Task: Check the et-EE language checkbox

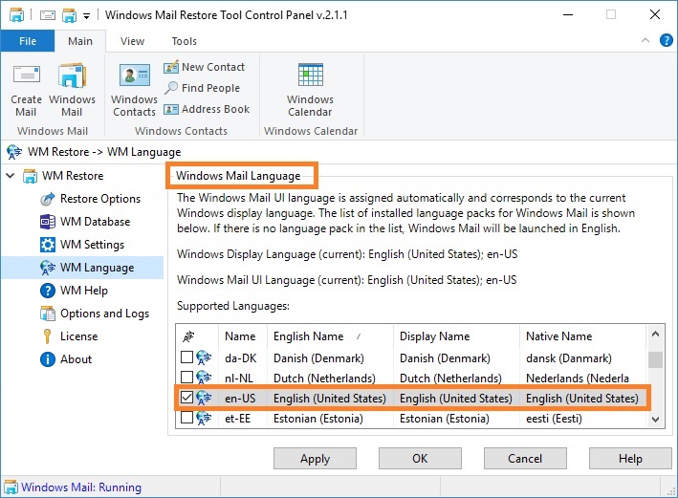Action: (x=186, y=418)
